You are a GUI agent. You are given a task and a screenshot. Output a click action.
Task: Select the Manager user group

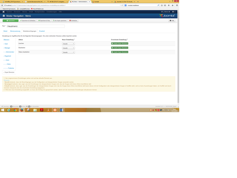coord(7,48)
